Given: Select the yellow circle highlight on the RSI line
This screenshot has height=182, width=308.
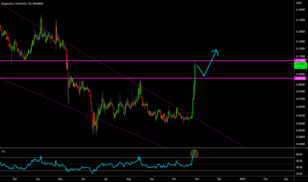Looking at the screenshot, I should click(194, 154).
